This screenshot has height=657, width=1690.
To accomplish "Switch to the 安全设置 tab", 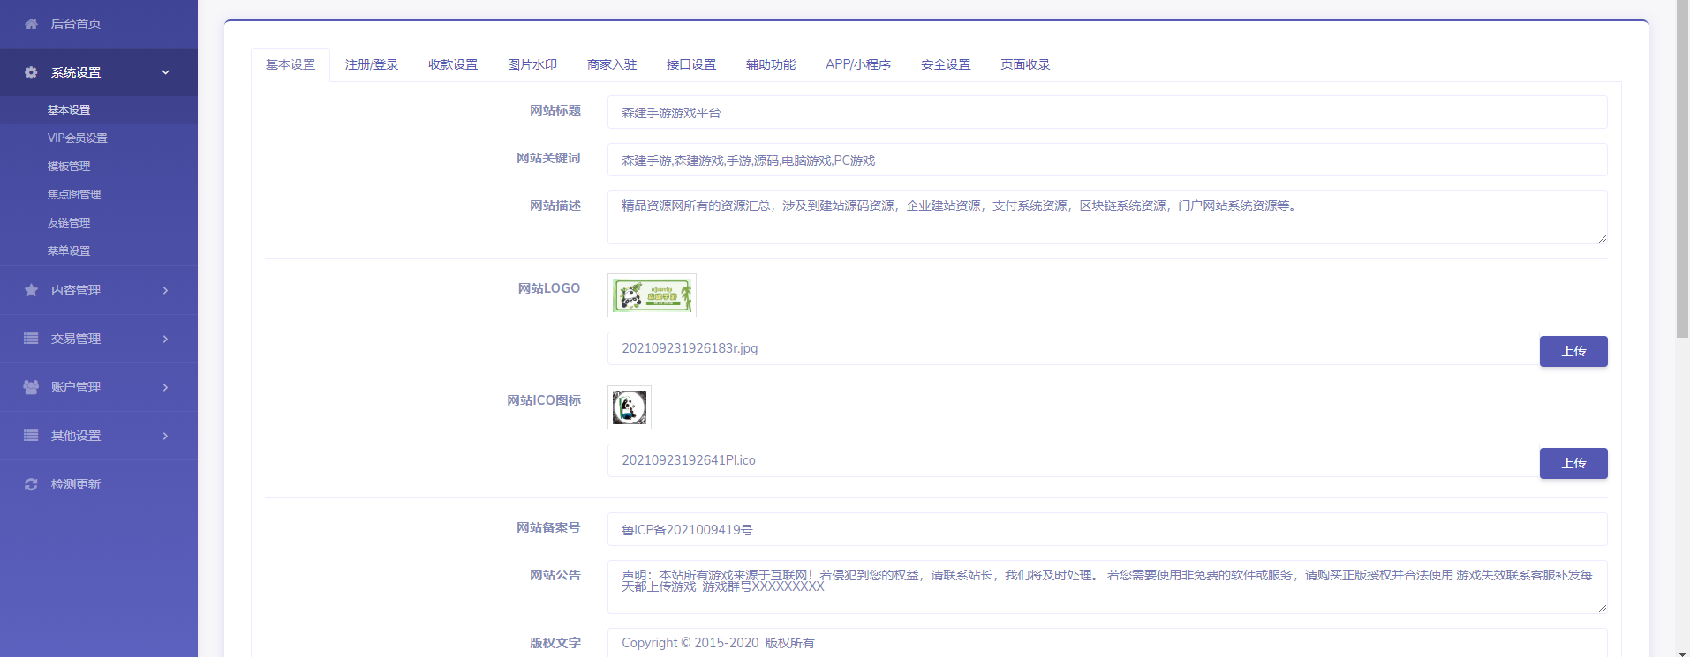I will point(946,64).
